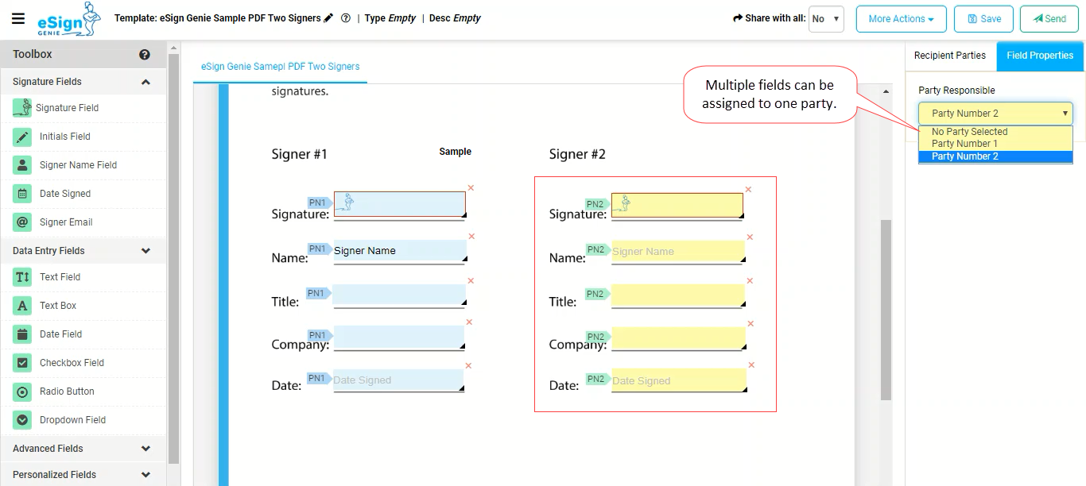Click document scrollbar up arrow
Image resolution: width=1086 pixels, height=486 pixels.
(886, 91)
